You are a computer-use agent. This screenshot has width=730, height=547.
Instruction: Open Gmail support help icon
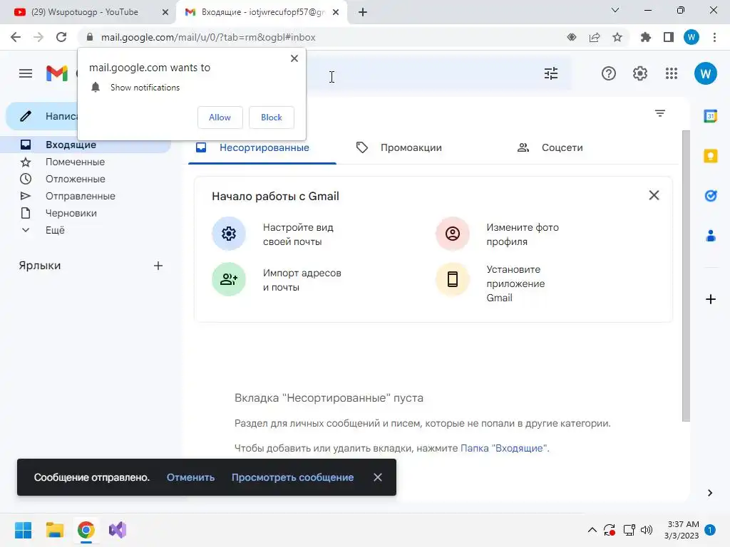(x=609, y=73)
